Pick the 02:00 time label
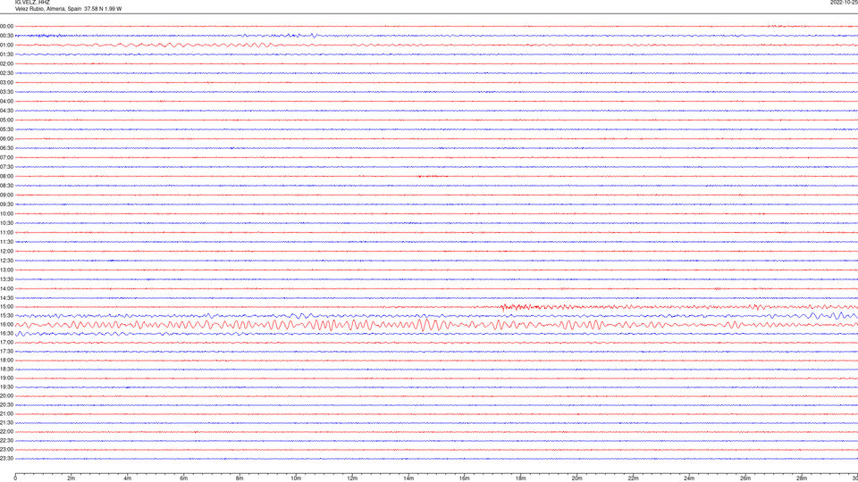 pyautogui.click(x=6, y=64)
